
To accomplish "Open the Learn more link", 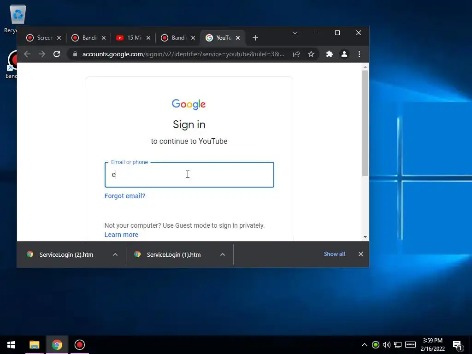I will (x=121, y=235).
